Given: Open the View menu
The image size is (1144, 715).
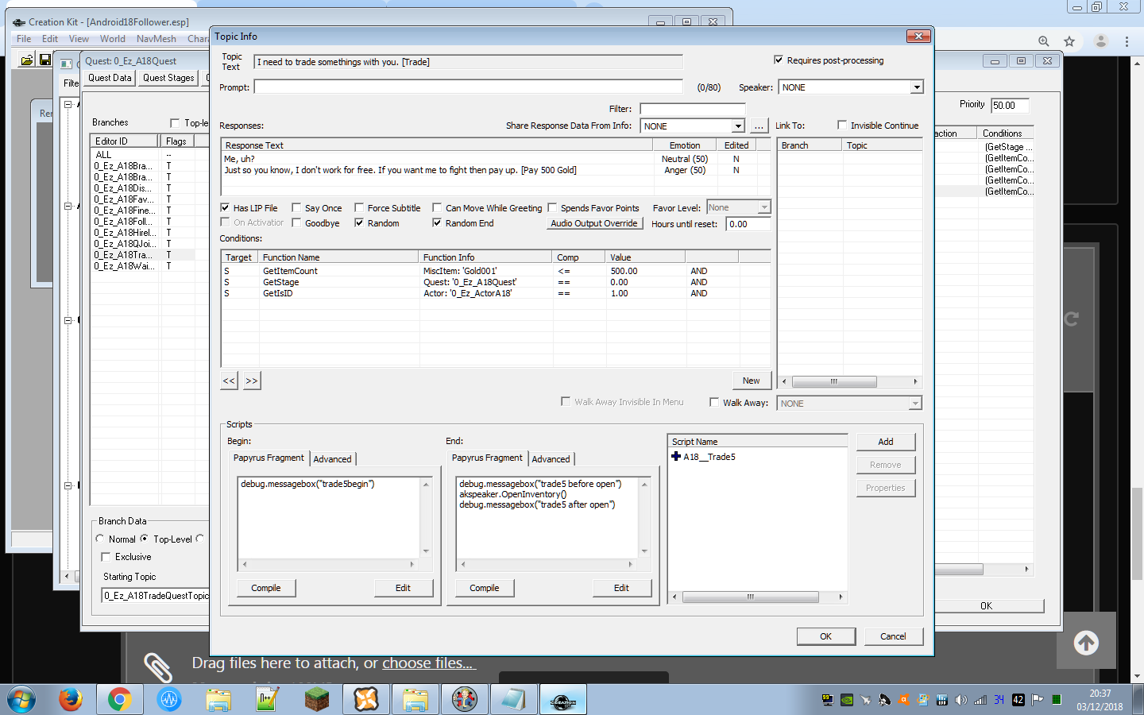Looking at the screenshot, I should [79, 38].
